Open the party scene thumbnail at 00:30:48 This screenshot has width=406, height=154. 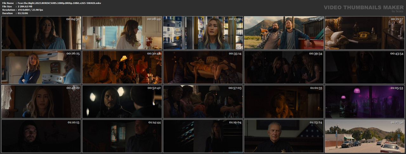click(122, 67)
